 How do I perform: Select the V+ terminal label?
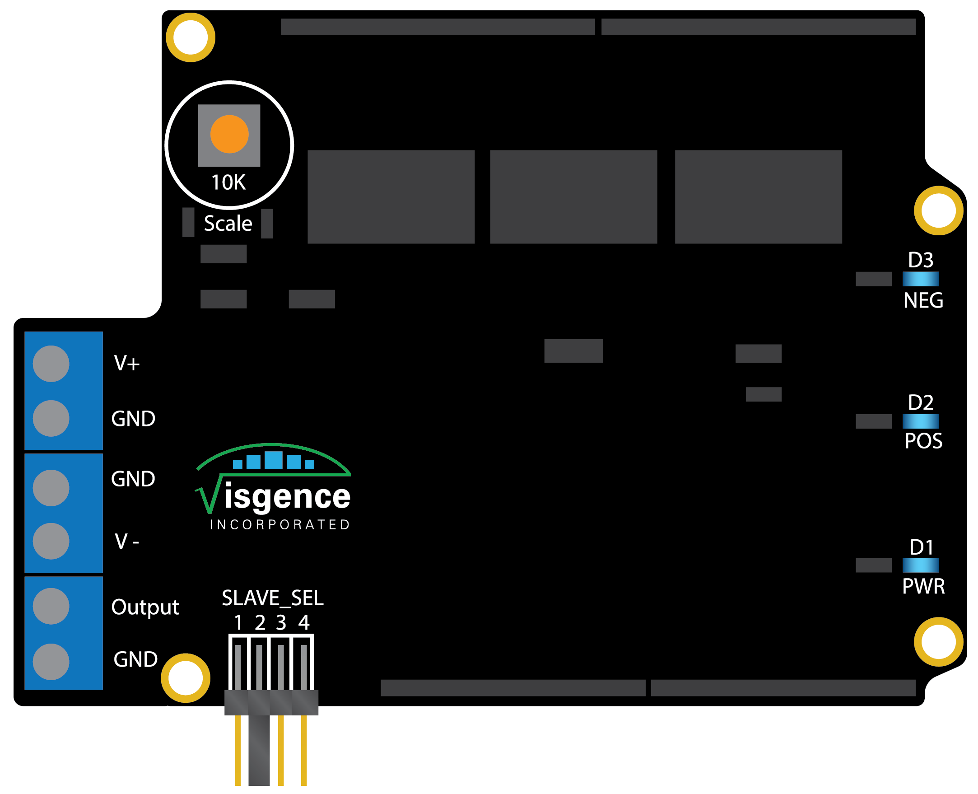pyautogui.click(x=128, y=364)
